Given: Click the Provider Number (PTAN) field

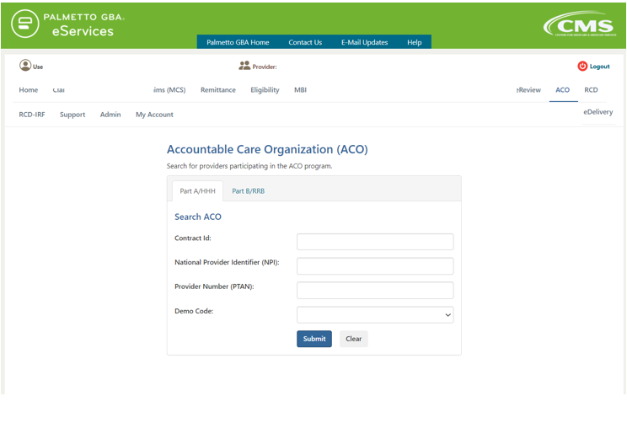Looking at the screenshot, I should [x=375, y=290].
